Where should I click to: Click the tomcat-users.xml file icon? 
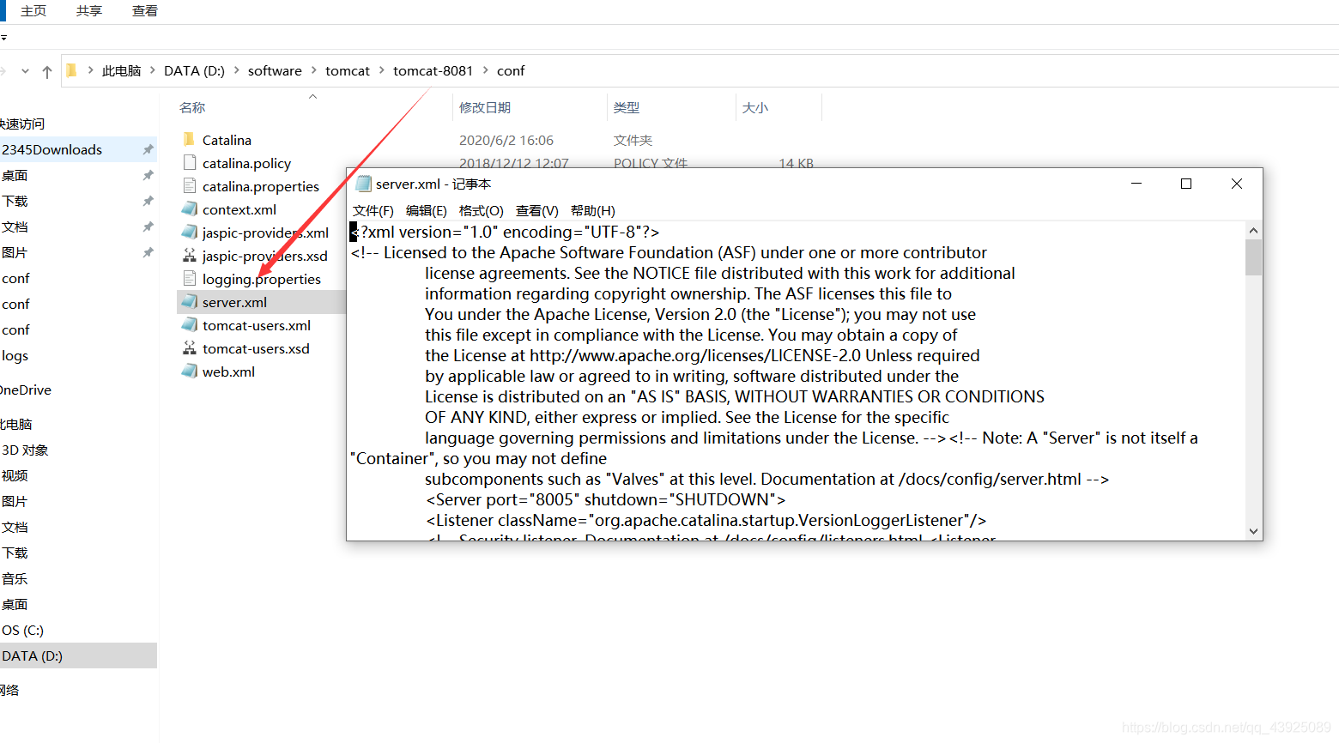pyautogui.click(x=189, y=325)
